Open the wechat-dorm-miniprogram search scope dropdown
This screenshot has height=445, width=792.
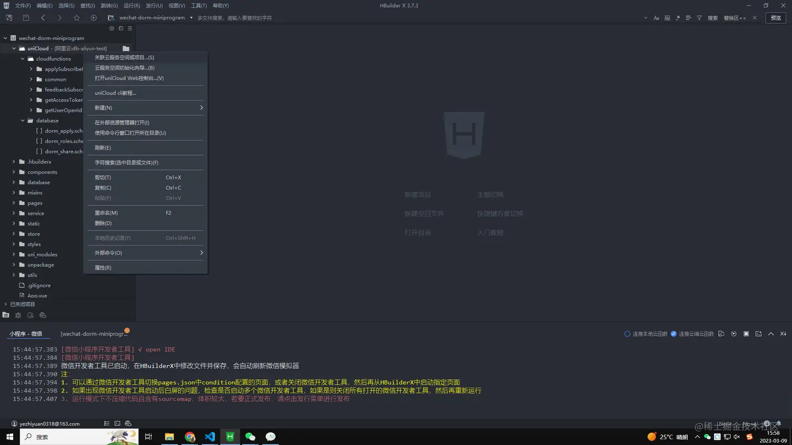pos(191,18)
